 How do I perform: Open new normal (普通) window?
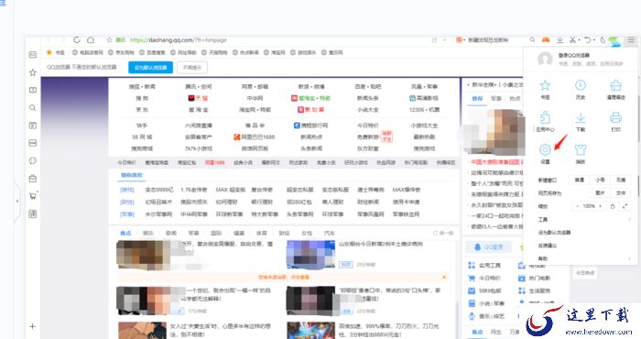tap(580, 180)
